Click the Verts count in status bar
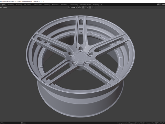The image size is (165, 124). [x=141, y=123]
